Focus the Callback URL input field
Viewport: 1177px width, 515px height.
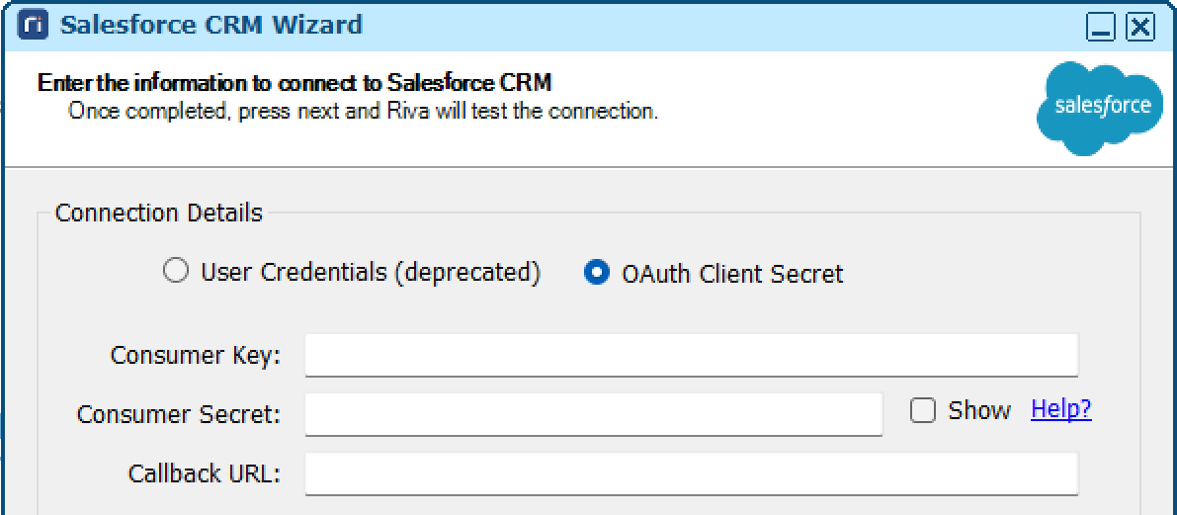point(692,472)
